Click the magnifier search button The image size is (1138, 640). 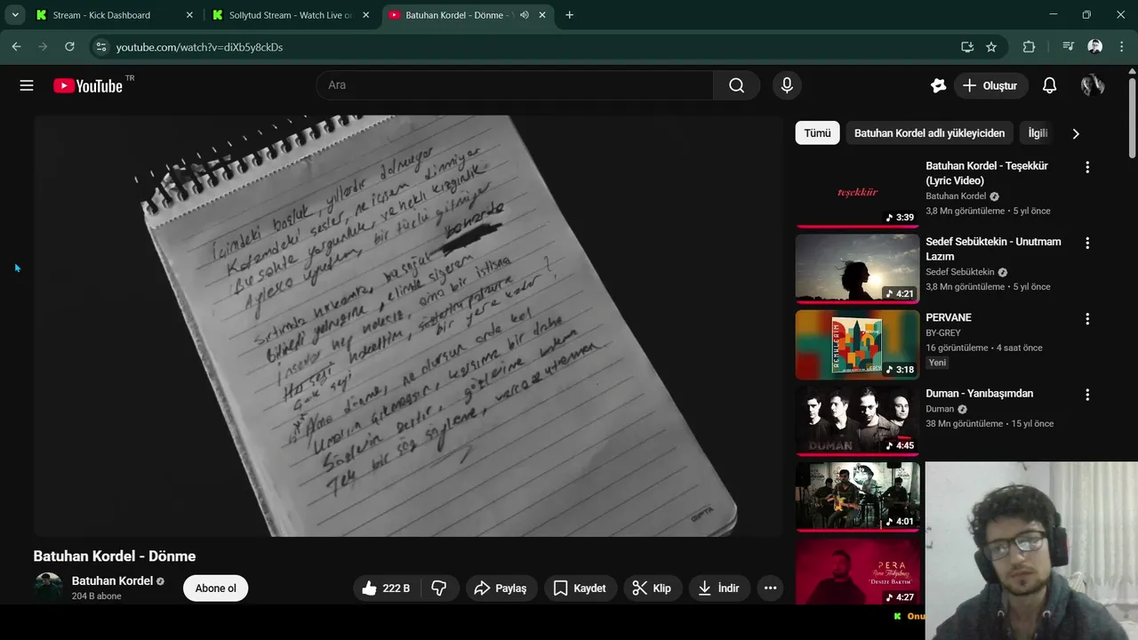pos(736,85)
